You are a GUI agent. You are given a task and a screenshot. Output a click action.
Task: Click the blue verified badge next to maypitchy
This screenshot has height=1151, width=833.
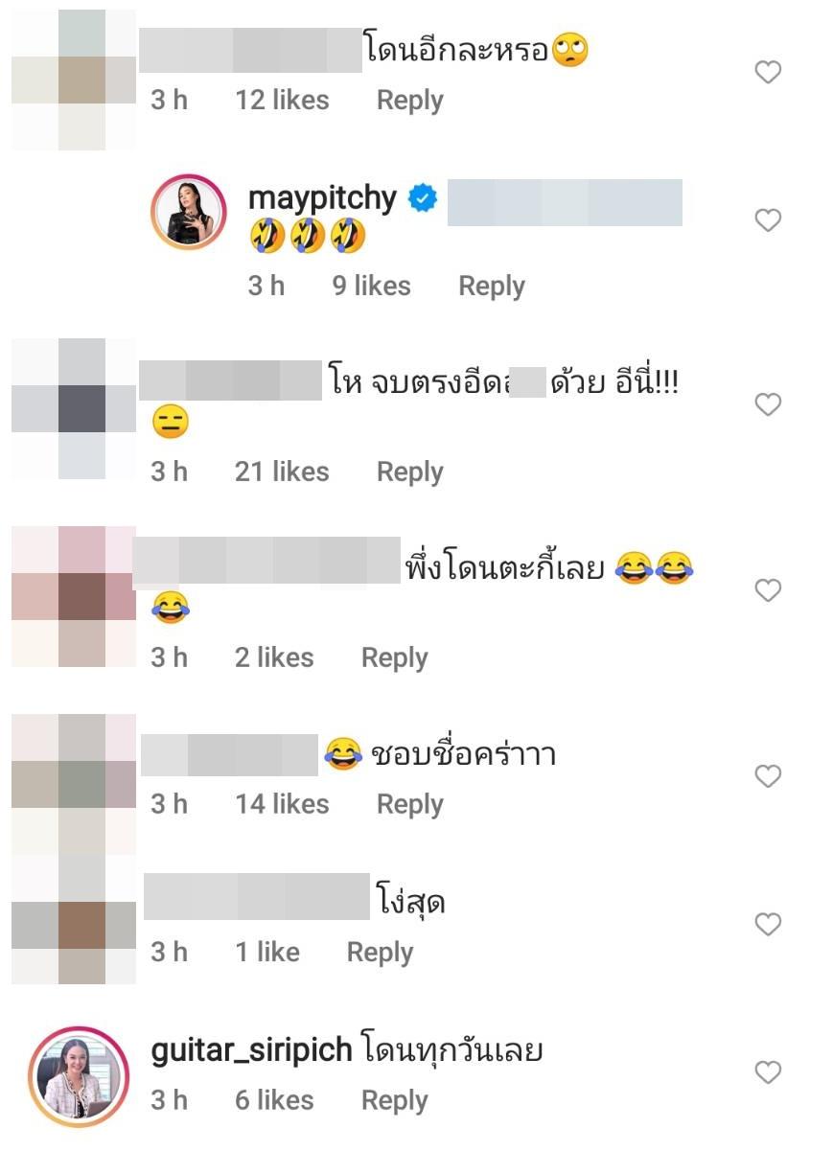[x=423, y=198]
